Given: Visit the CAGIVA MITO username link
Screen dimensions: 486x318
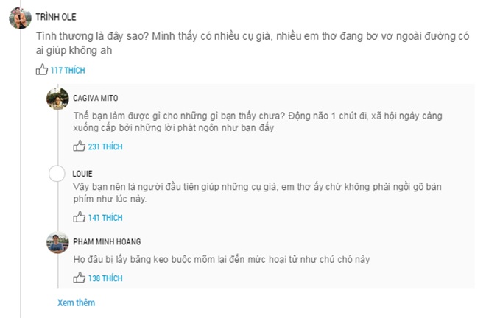Looking at the screenshot, I should [95, 98].
